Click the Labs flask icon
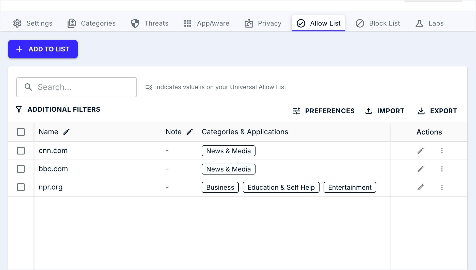 click(x=419, y=23)
